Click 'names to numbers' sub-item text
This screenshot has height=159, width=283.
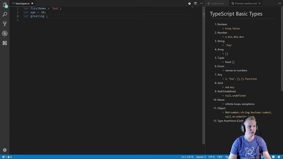[x=236, y=71]
